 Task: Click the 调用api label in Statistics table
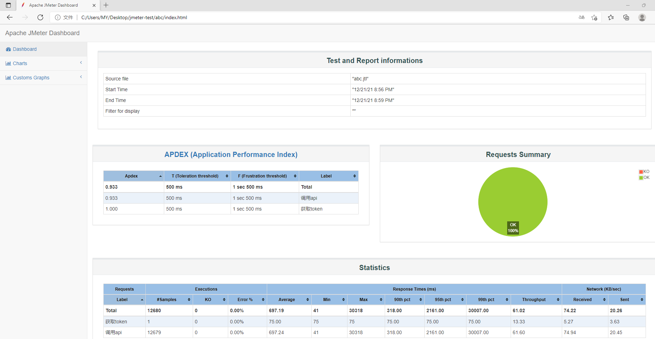coord(114,332)
